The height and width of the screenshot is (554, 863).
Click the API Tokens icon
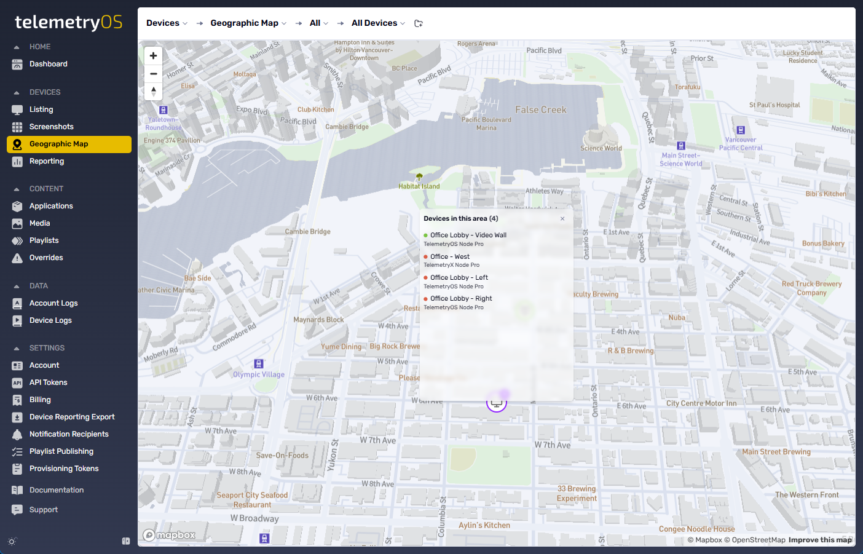(17, 382)
